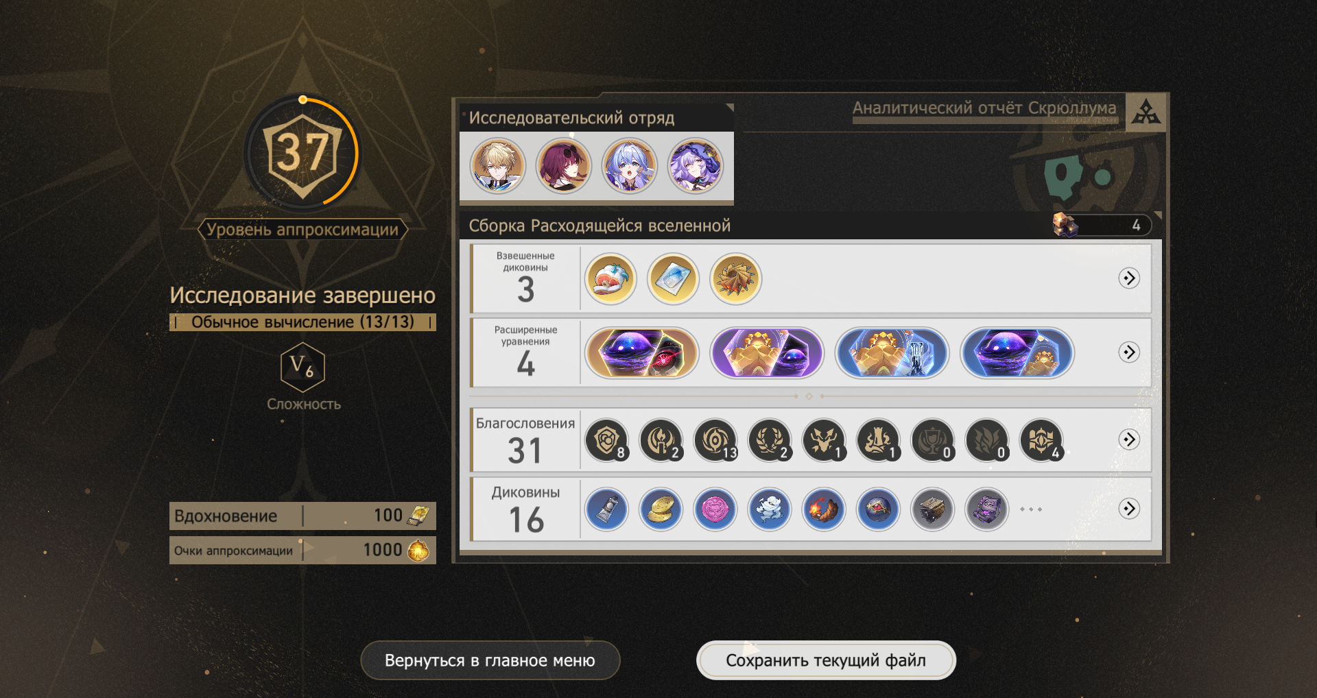Image resolution: width=1317 pixels, height=698 pixels.
Task: Click the blue-haired character portrait
Action: [x=630, y=166]
